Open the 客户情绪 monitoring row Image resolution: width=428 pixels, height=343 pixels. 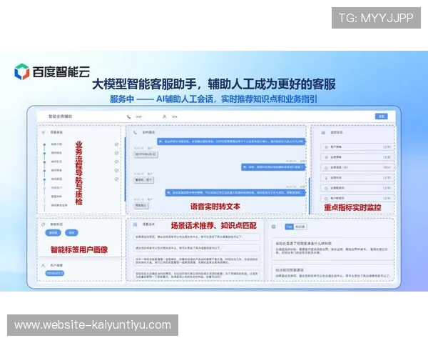(357, 147)
